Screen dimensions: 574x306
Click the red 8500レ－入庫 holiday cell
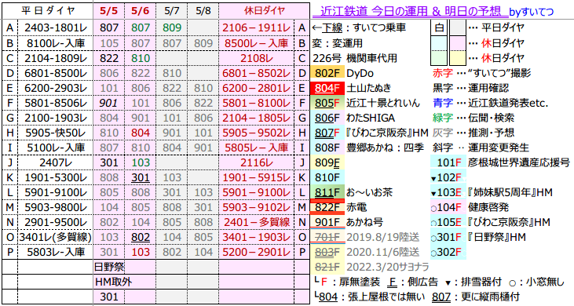click(256, 43)
